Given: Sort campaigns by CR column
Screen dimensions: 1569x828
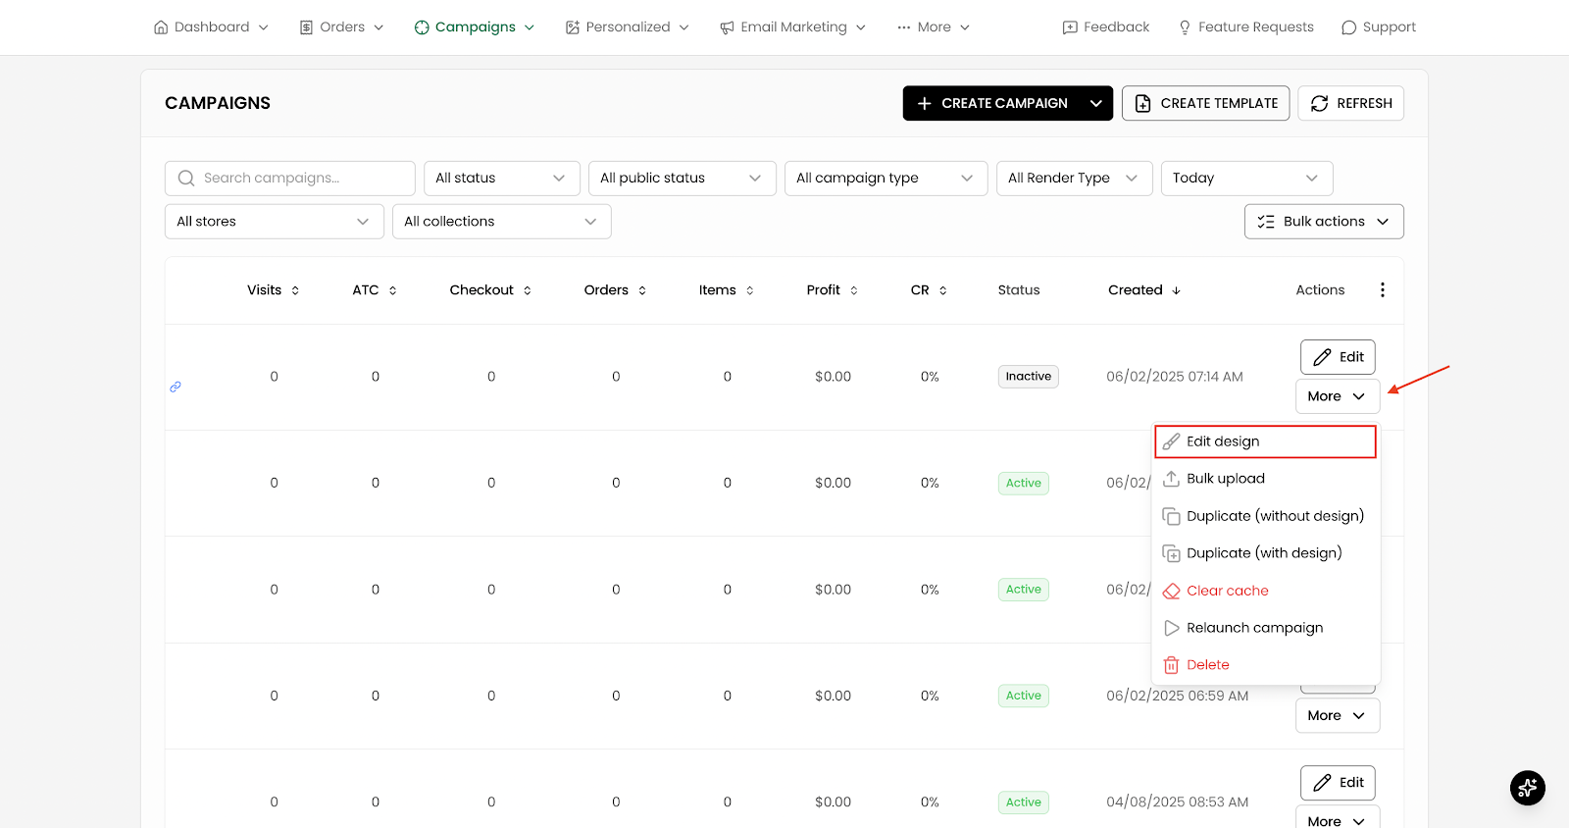Looking at the screenshot, I should tap(929, 290).
